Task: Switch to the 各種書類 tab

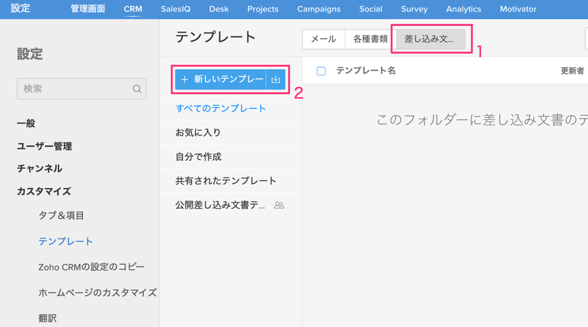Action: (x=370, y=39)
